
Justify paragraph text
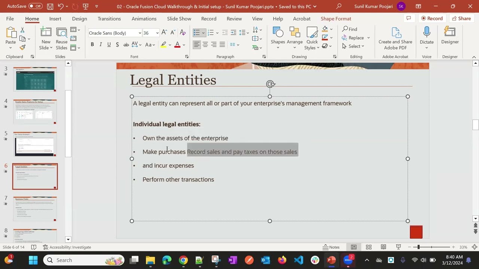click(x=222, y=44)
